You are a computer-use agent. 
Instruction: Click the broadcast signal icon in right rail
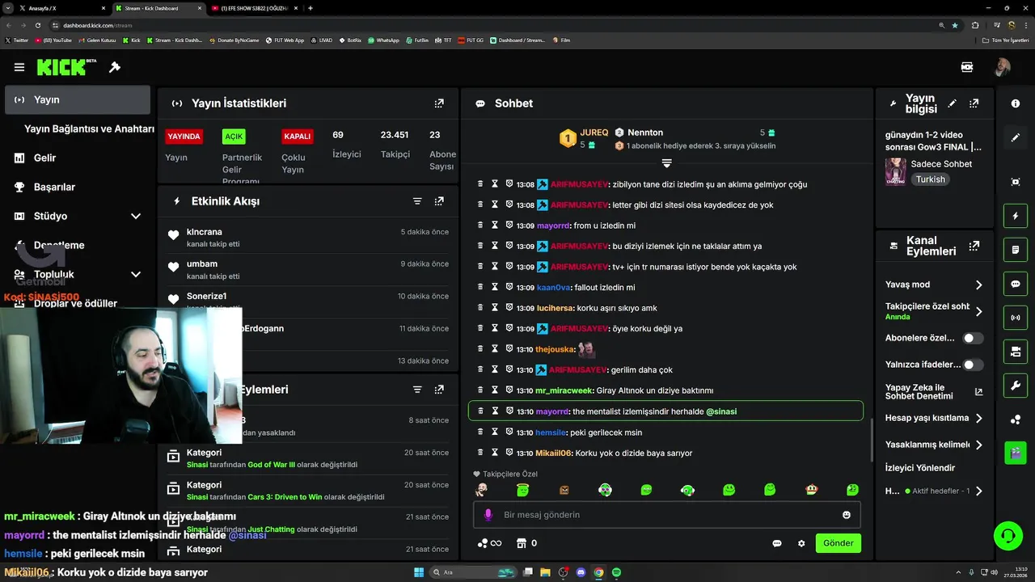[1016, 318]
